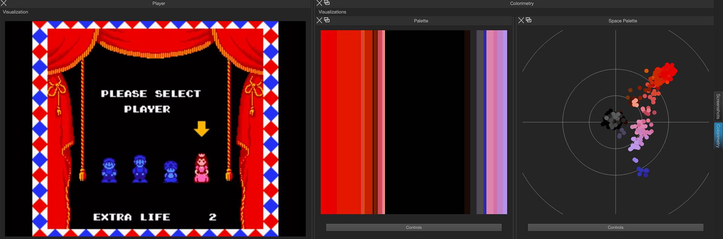Close the Colorimetry panel
The height and width of the screenshot is (239, 723).
pyautogui.click(x=319, y=3)
